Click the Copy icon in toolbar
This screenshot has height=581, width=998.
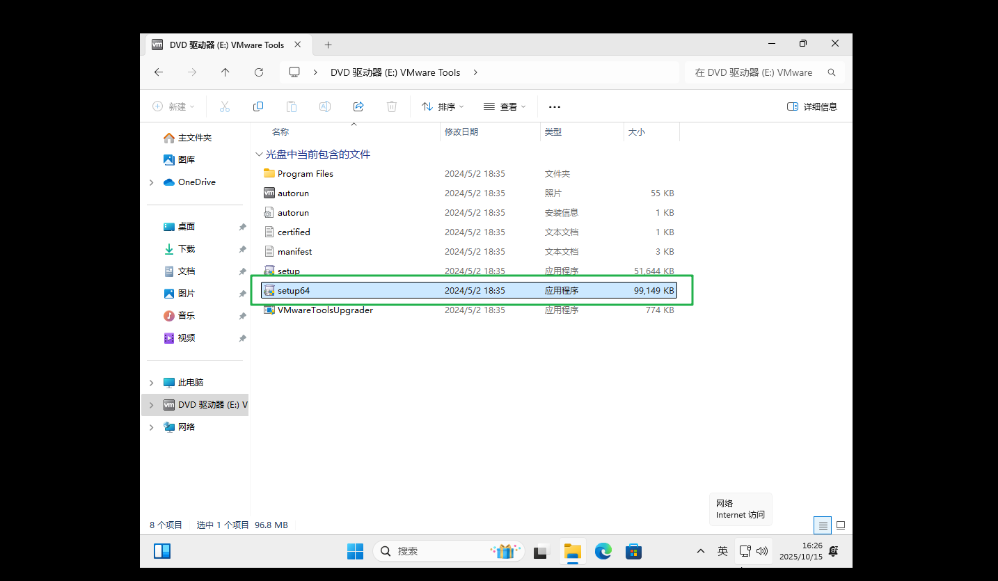click(258, 106)
